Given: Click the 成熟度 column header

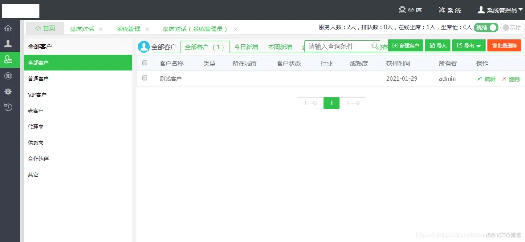Looking at the screenshot, I should click(359, 63).
